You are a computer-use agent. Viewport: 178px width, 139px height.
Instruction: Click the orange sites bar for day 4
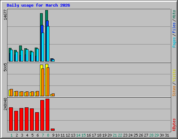tap(27, 94)
